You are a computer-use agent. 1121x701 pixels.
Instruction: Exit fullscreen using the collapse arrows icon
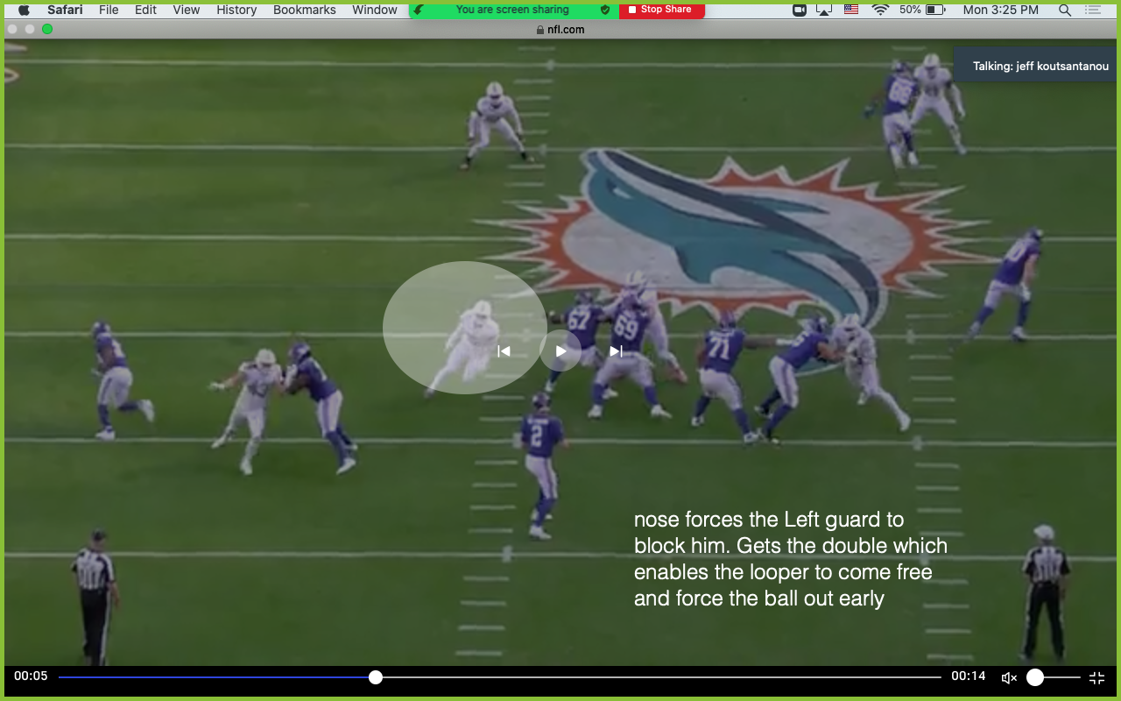(1096, 677)
